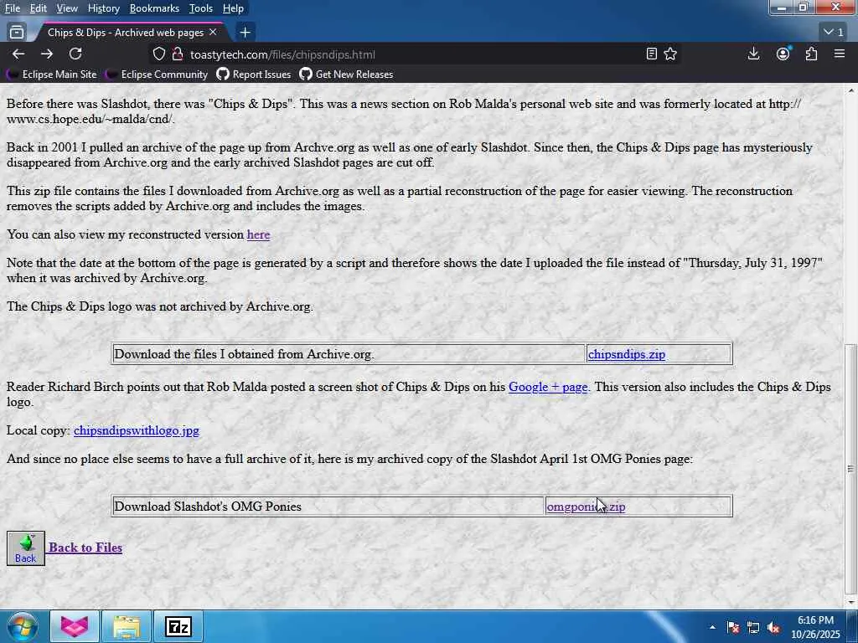The image size is (858, 643).
Task: Expand the list all tabs dropdown
Action: [834, 33]
